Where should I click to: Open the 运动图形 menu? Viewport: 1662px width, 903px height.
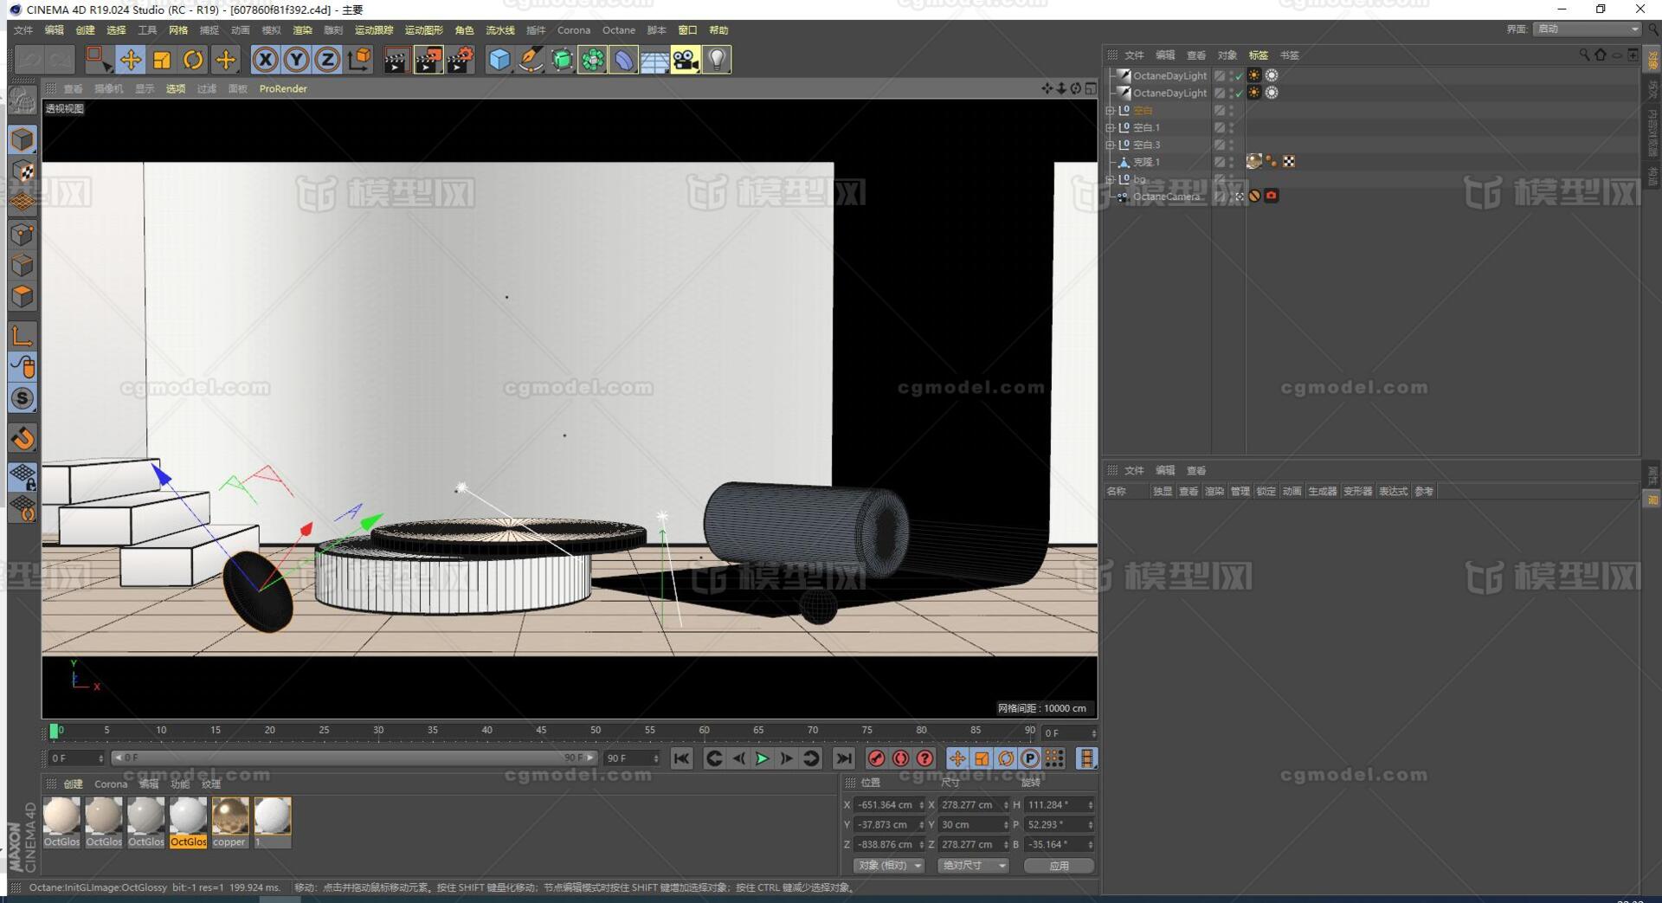[423, 30]
